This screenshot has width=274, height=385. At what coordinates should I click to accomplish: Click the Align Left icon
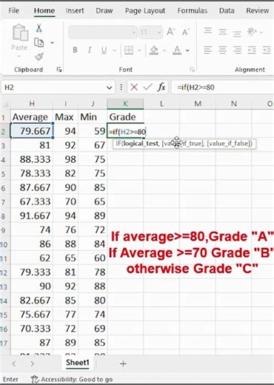click(208, 50)
